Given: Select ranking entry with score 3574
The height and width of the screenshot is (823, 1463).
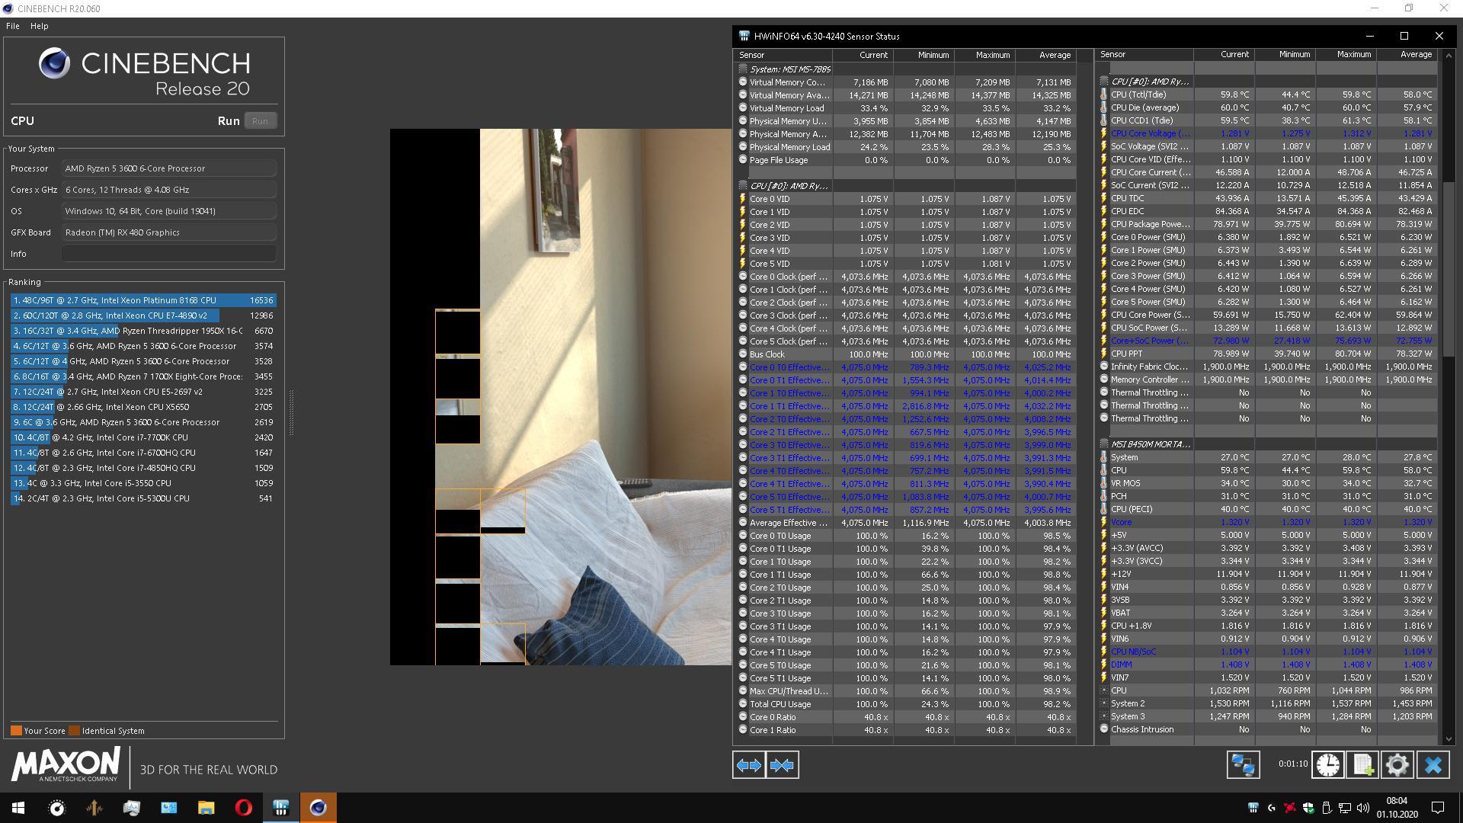Looking at the screenshot, I should tap(143, 346).
